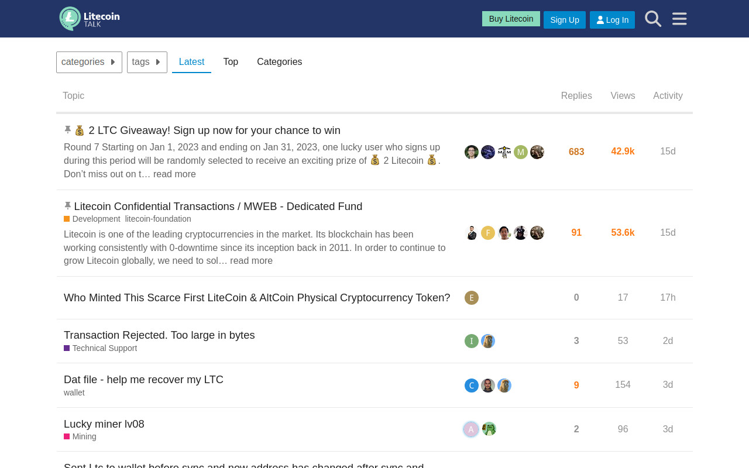
Task: Click last avatar in MWEB topic row
Action: [x=537, y=233]
